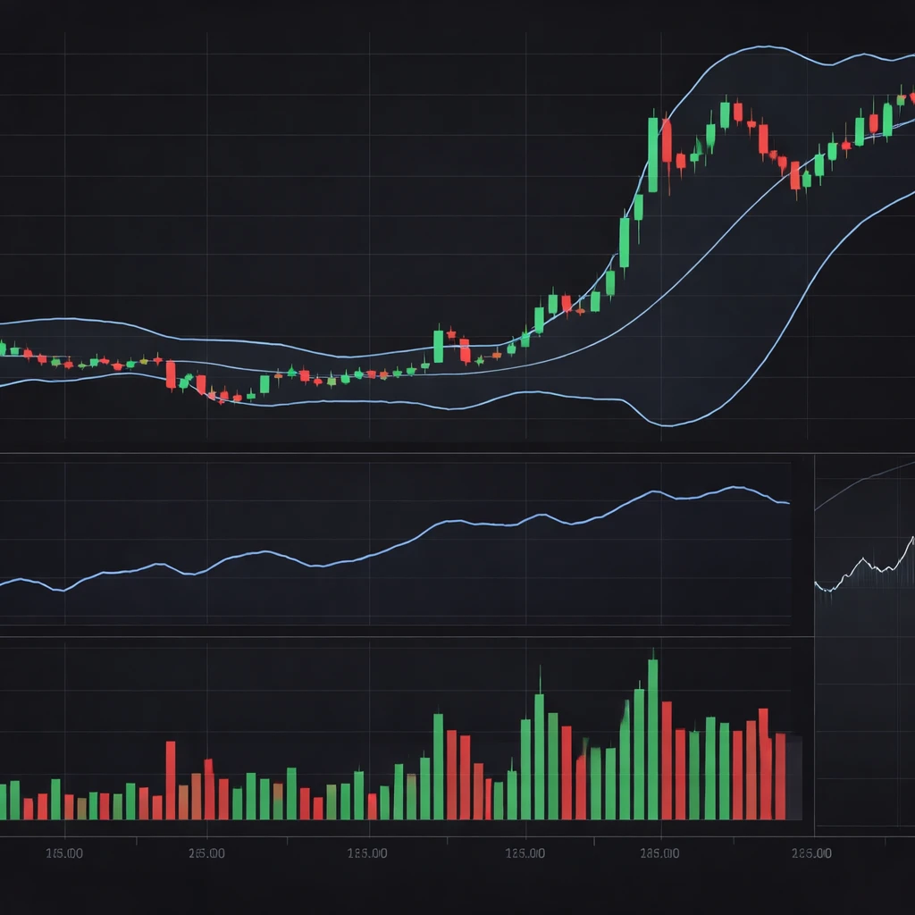Select the white line in mini overview chart
This screenshot has height=915, width=915.
pyautogui.click(x=862, y=563)
